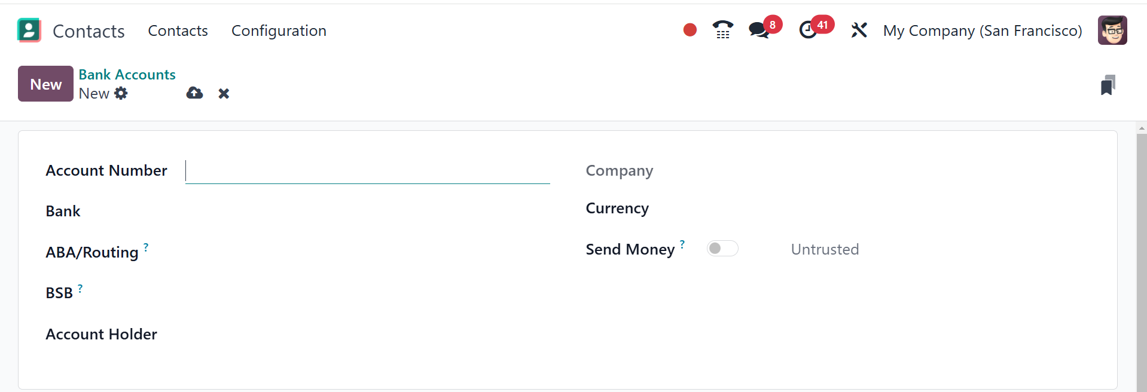Click the vertical scrollbar up arrow
The width and height of the screenshot is (1147, 392).
1142,128
